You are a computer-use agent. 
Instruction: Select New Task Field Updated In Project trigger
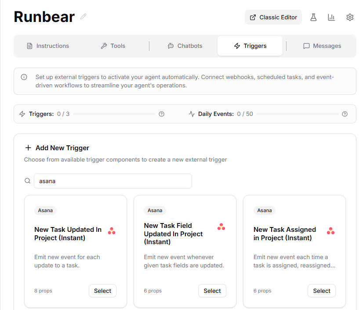pos(212,291)
